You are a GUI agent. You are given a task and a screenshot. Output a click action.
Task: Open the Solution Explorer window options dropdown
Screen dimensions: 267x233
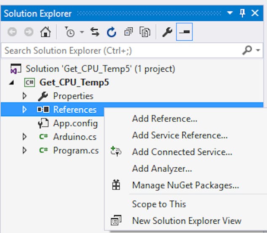click(230, 13)
